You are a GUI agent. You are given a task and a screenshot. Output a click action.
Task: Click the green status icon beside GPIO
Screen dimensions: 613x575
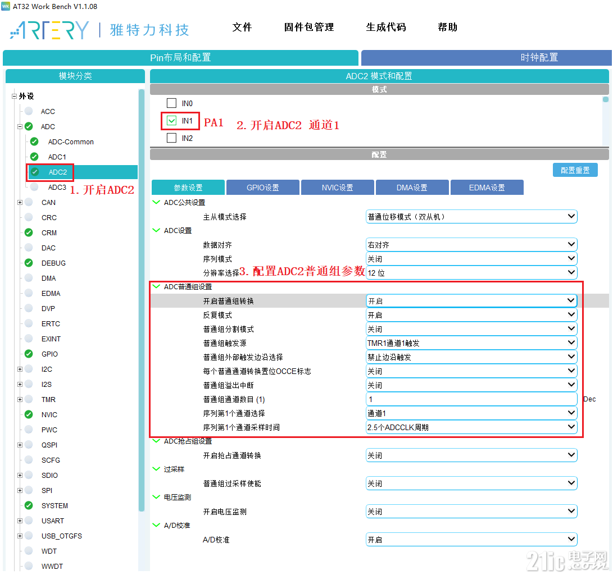(29, 354)
